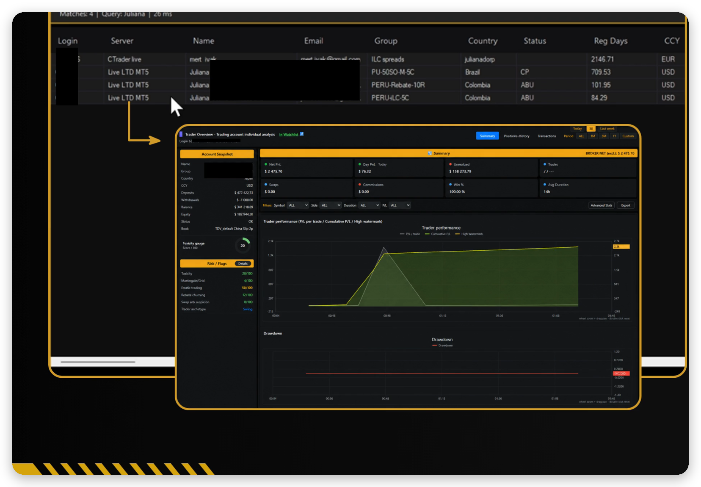Open the Duration filter dropdown

[369, 205]
